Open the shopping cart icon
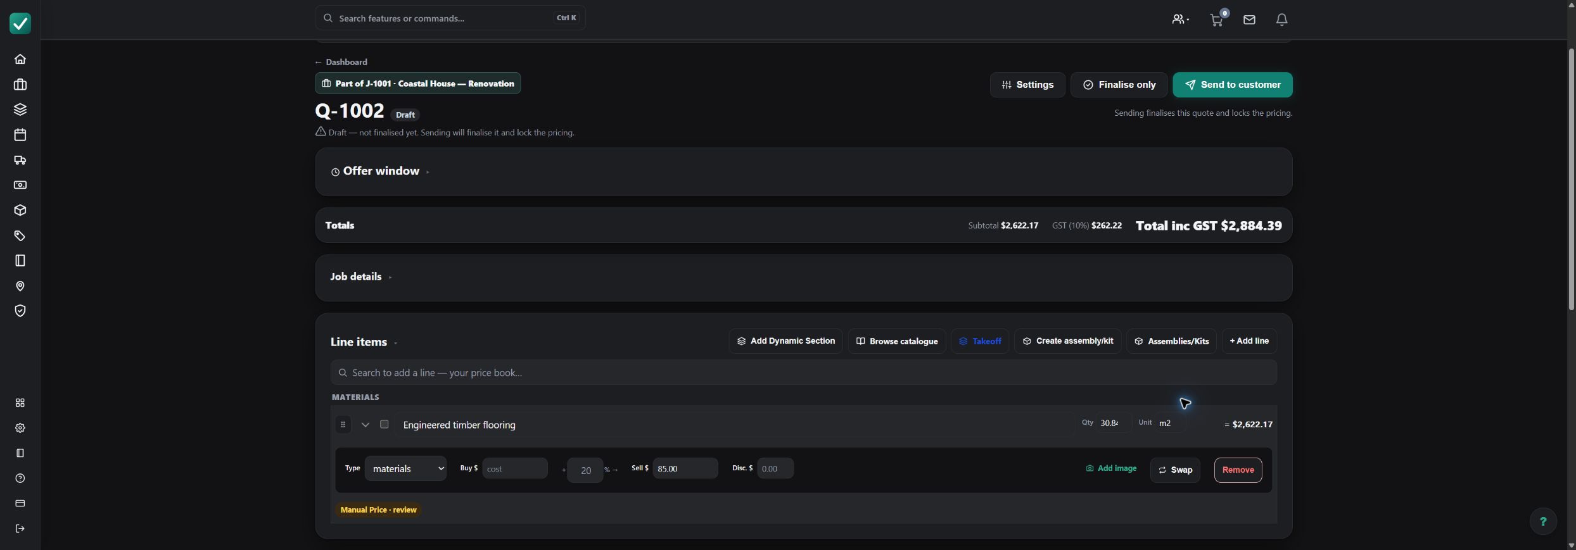Screen dimensions: 1576x550 coord(1216,20)
